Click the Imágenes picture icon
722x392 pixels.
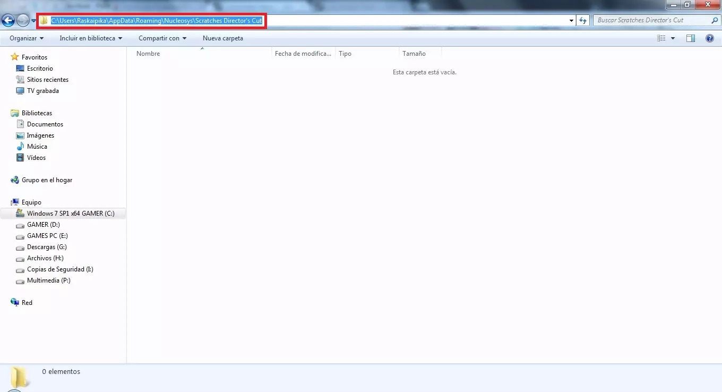pos(20,135)
